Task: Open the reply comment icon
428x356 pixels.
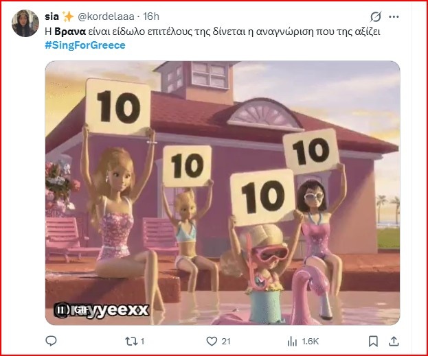Action: pos(51,341)
